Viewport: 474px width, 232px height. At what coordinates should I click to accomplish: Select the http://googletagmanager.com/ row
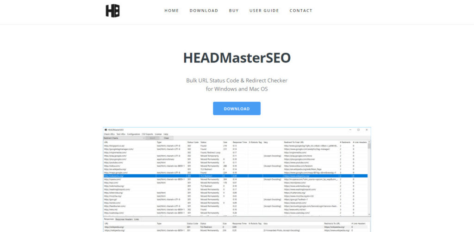(x=236, y=149)
